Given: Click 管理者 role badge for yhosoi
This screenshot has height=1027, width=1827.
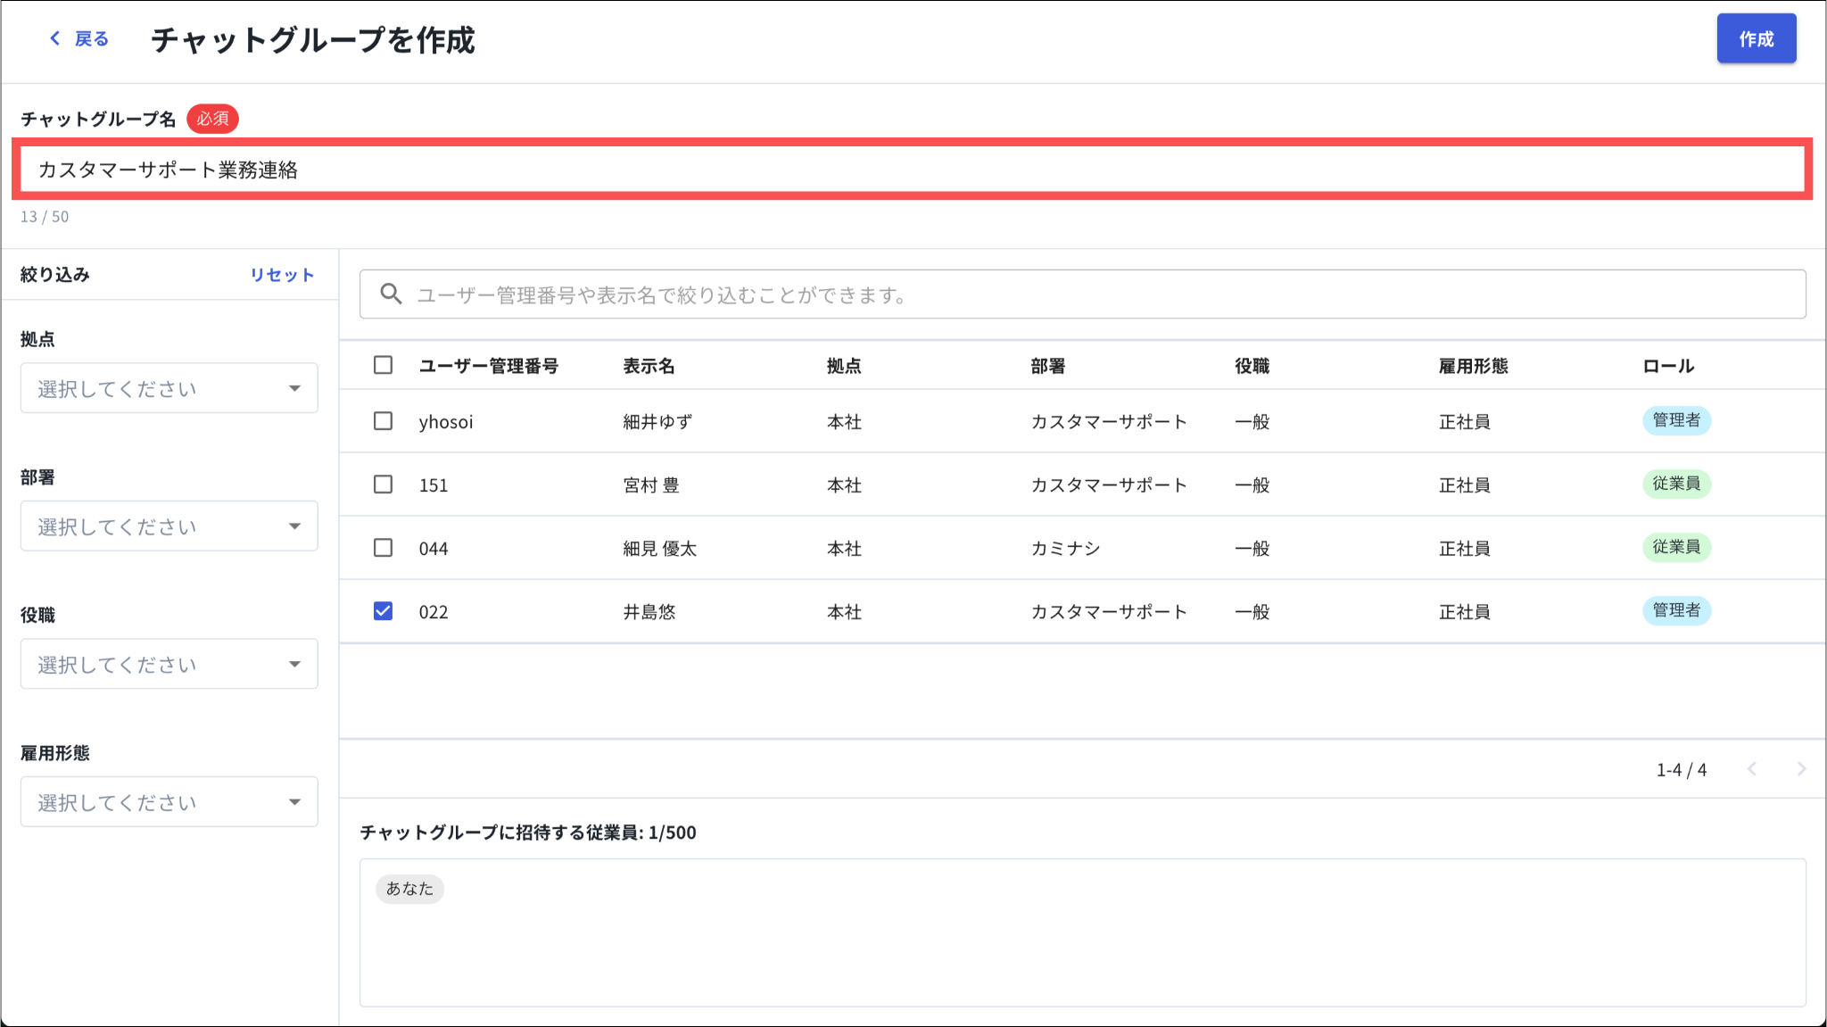Looking at the screenshot, I should (x=1675, y=420).
